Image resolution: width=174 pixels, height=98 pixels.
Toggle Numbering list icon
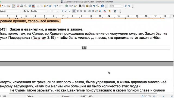[x=89, y=11]
